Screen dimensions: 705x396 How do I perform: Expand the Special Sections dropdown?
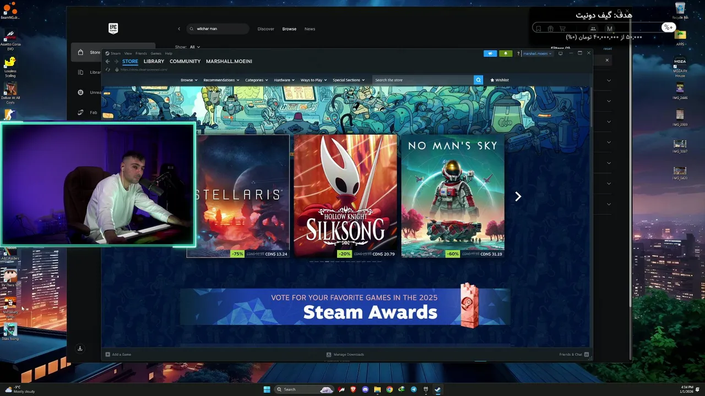348,80
